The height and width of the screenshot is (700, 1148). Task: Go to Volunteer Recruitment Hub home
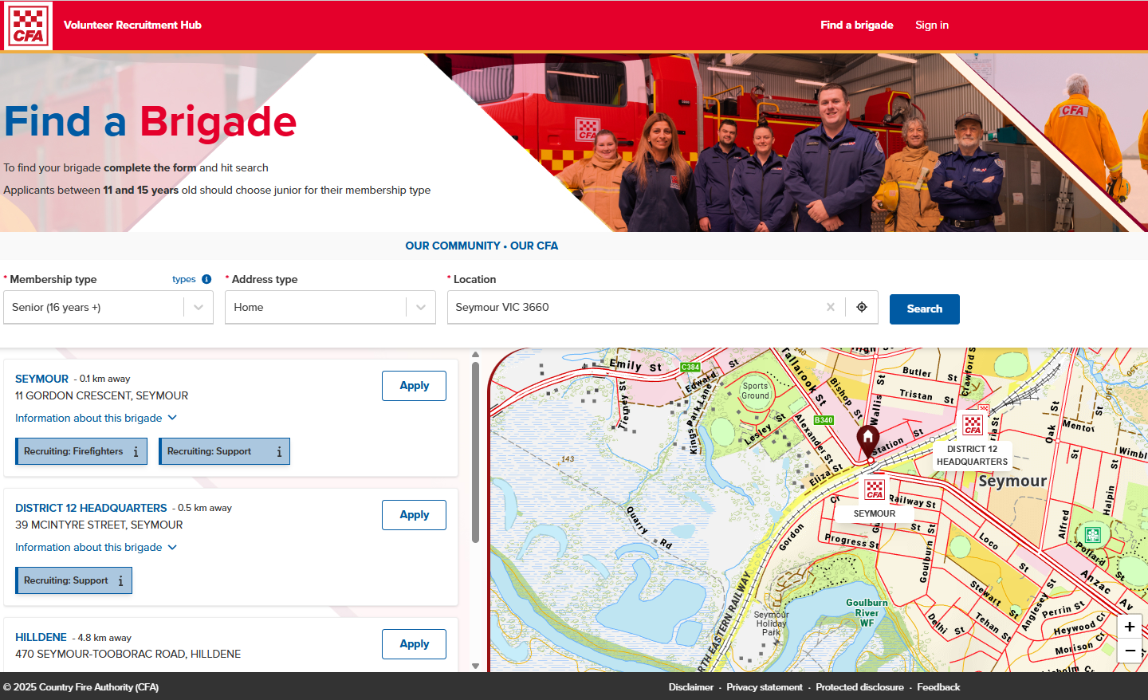tap(132, 25)
